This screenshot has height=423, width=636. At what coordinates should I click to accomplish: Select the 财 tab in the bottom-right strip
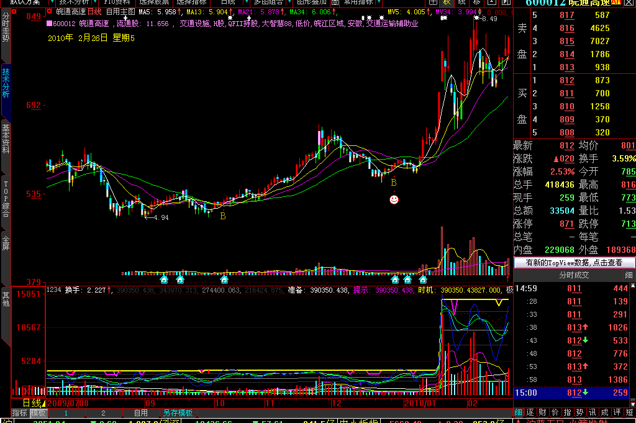point(542,412)
